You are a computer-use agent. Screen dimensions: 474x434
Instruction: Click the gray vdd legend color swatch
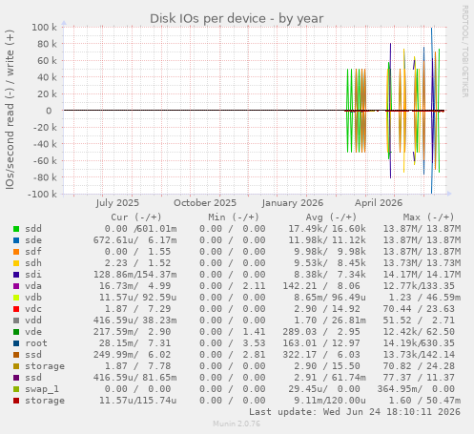(x=16, y=320)
